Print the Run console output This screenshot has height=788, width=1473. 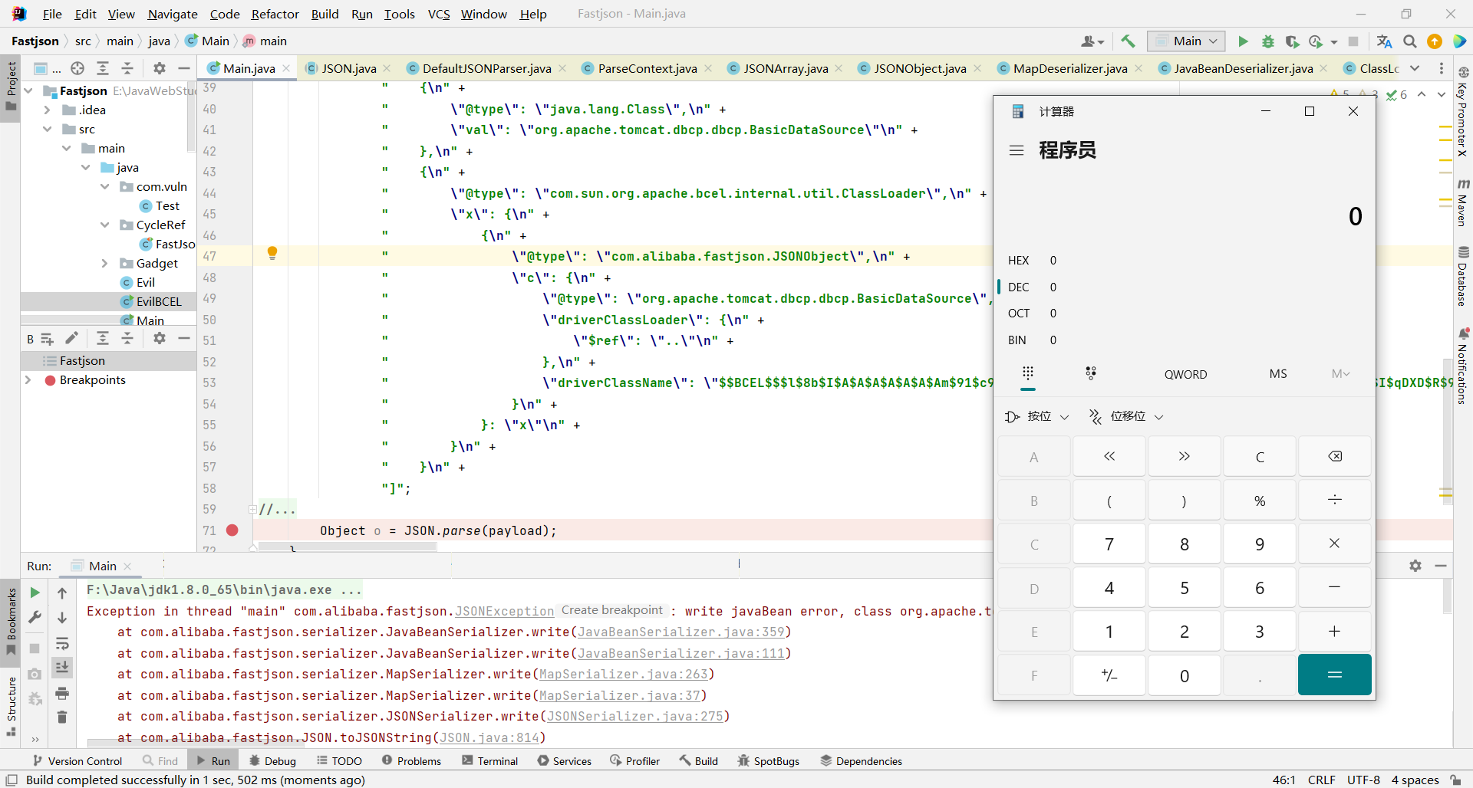(62, 693)
